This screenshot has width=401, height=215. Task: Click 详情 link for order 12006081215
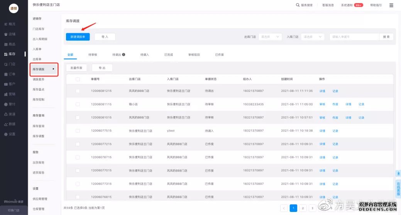point(322,91)
